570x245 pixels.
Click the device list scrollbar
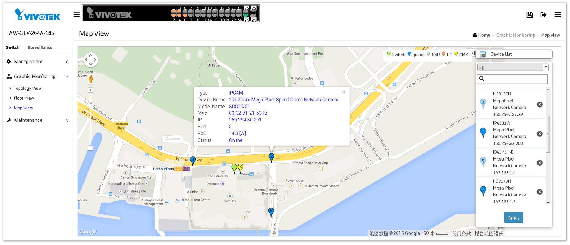pyautogui.click(x=548, y=134)
